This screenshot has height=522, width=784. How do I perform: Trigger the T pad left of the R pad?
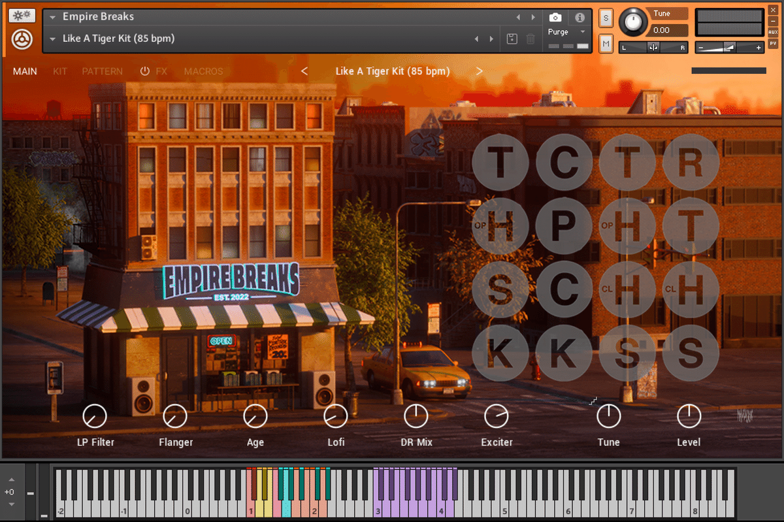[x=627, y=162]
